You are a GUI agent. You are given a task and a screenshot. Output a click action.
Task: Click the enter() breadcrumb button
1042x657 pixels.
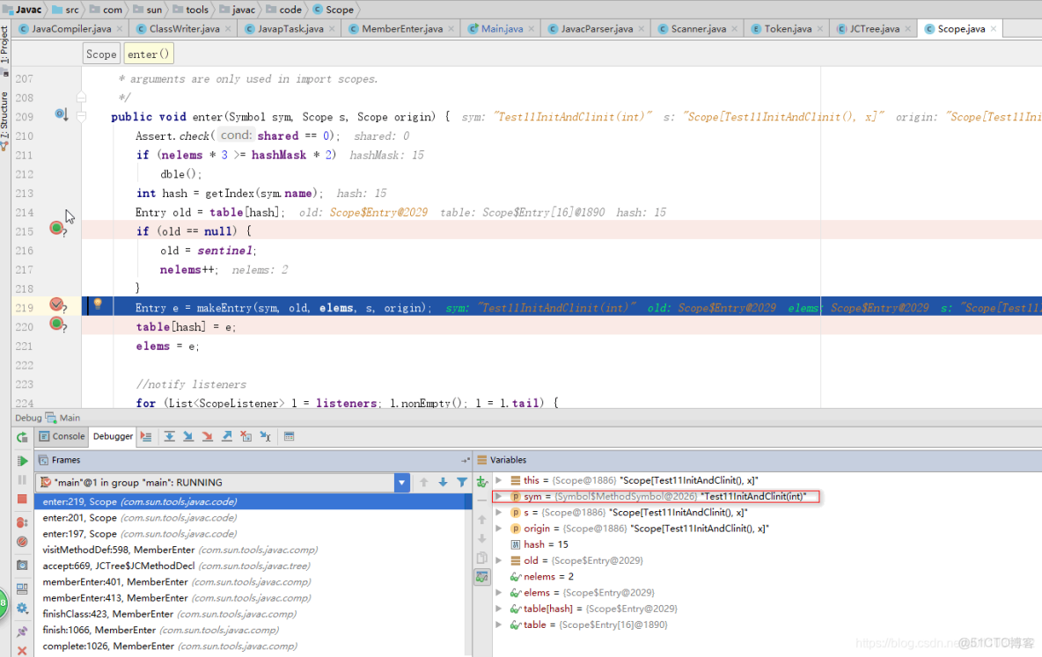[x=148, y=53]
